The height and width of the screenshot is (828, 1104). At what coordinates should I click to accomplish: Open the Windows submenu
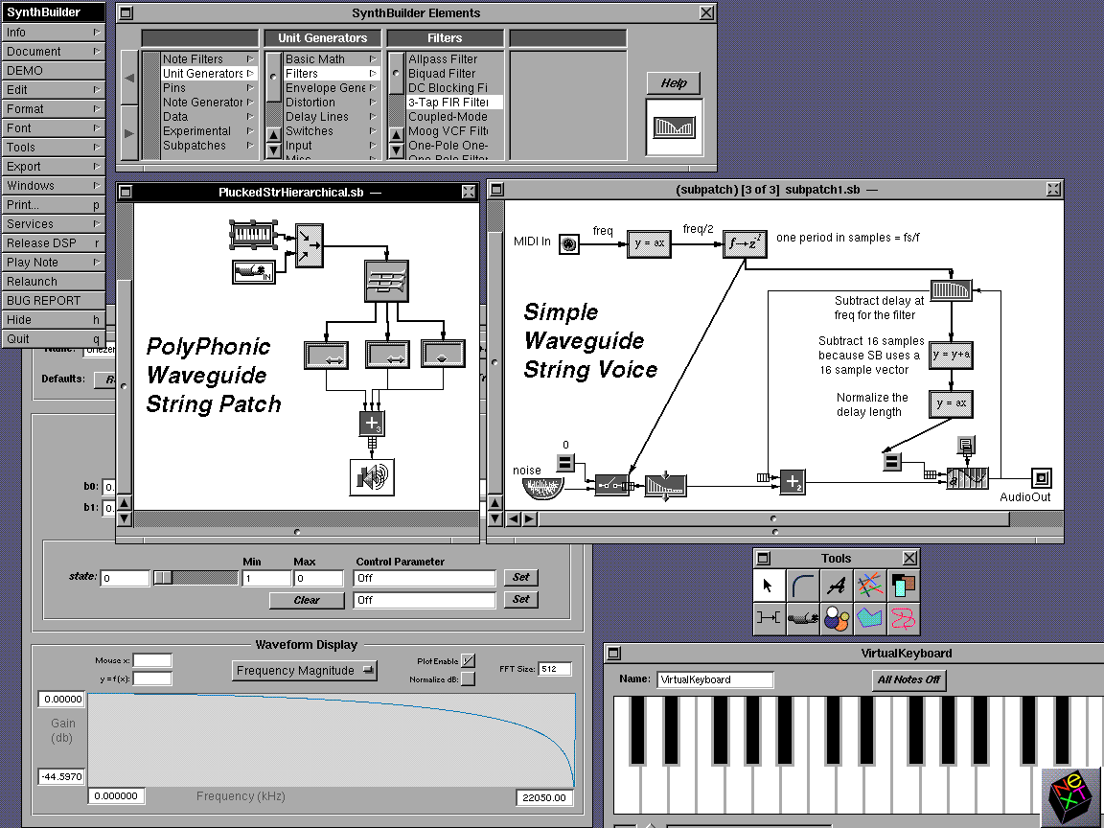pyautogui.click(x=53, y=186)
